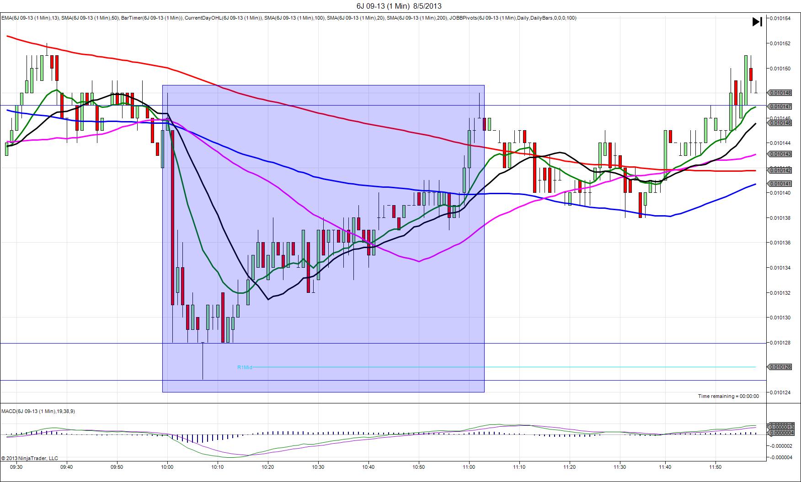
Task: Click the '0.010128' price axis label
Action: [x=780, y=343]
